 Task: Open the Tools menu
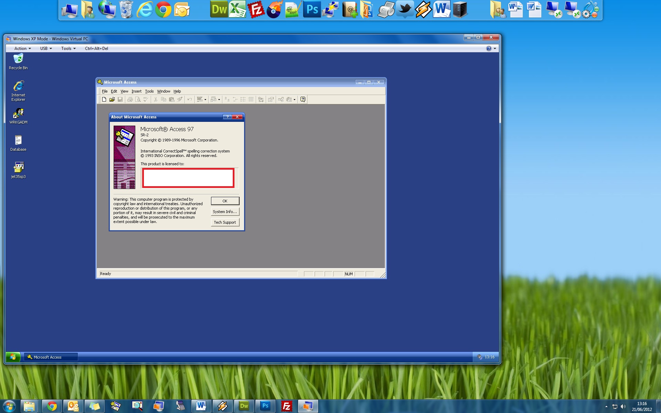coord(149,91)
